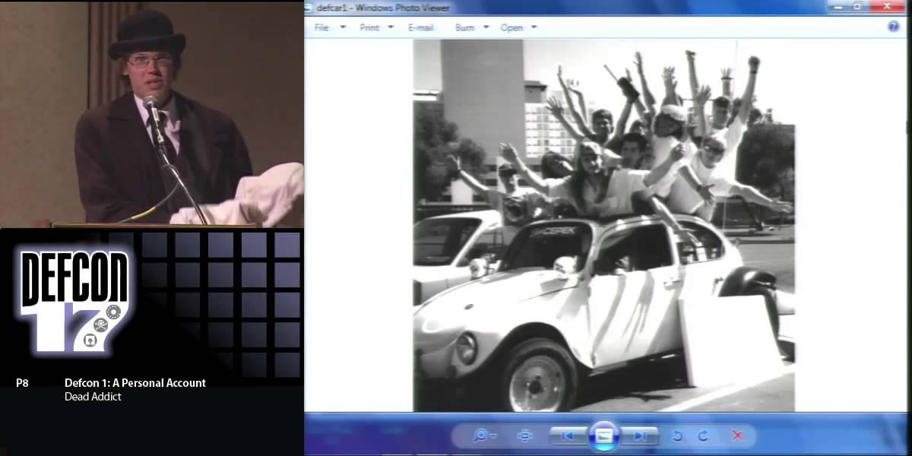Close the Windows Photo Viewer window

coord(887,6)
